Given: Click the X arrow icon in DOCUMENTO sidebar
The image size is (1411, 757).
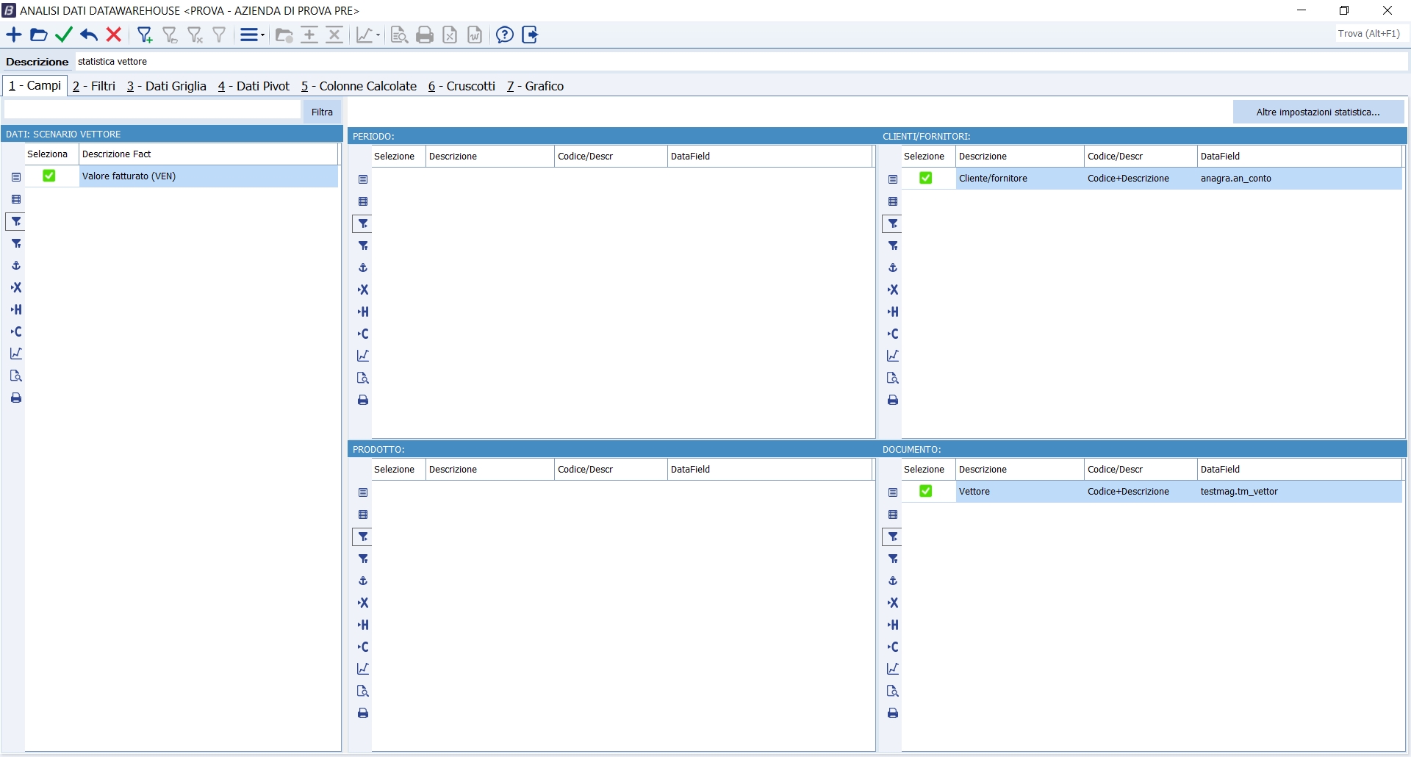Looking at the screenshot, I should (x=893, y=603).
